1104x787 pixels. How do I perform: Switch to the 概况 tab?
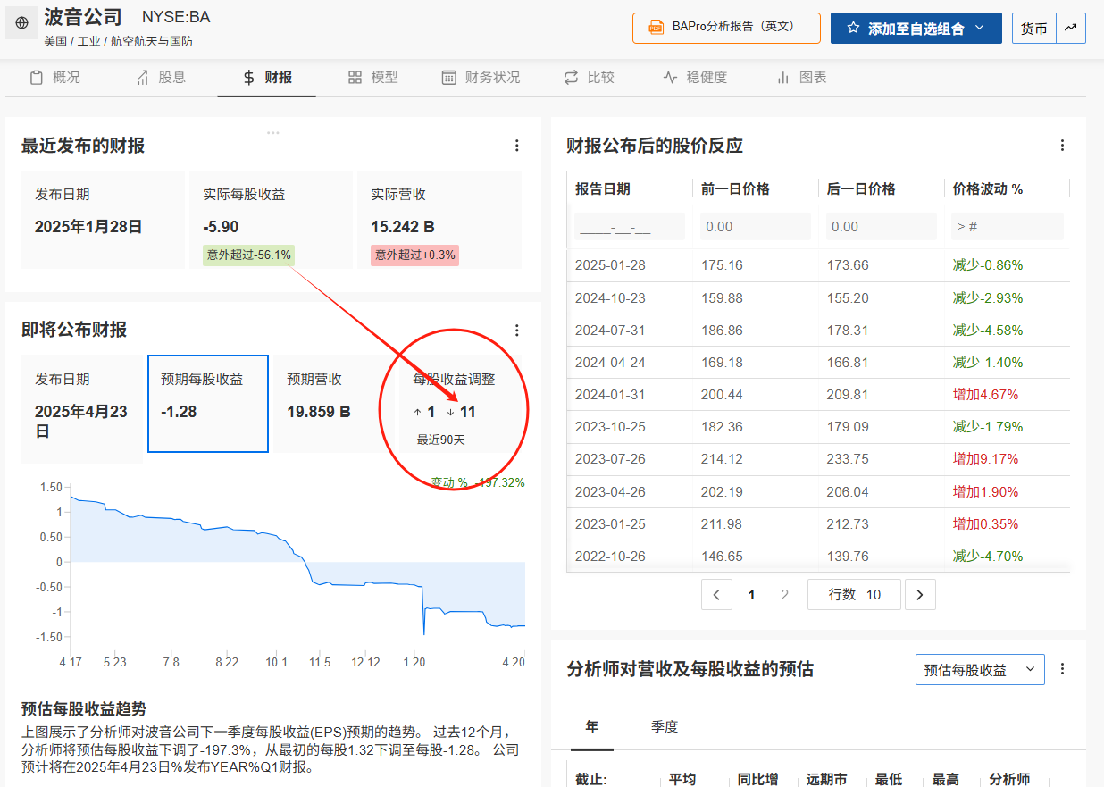55,78
